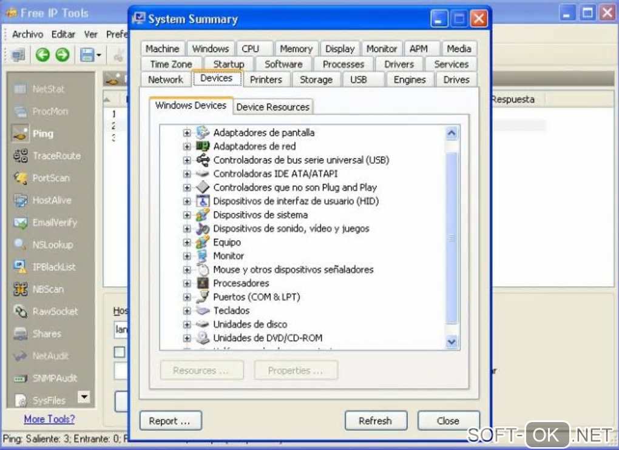This screenshot has width=619, height=450.
Task: Follow the More Tools? link
Action: click(x=49, y=419)
